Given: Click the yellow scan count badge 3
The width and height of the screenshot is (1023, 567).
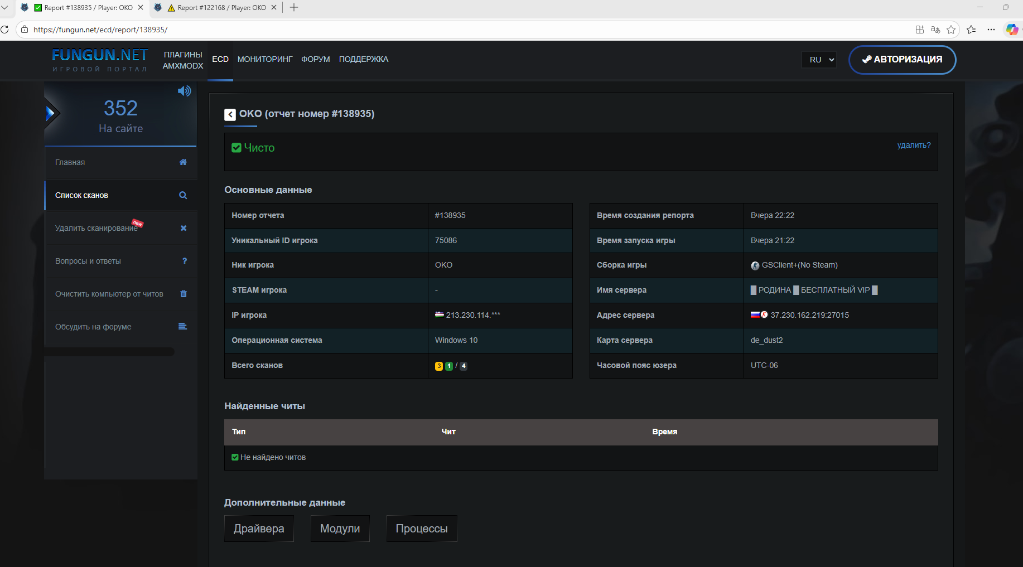Looking at the screenshot, I should coord(439,366).
